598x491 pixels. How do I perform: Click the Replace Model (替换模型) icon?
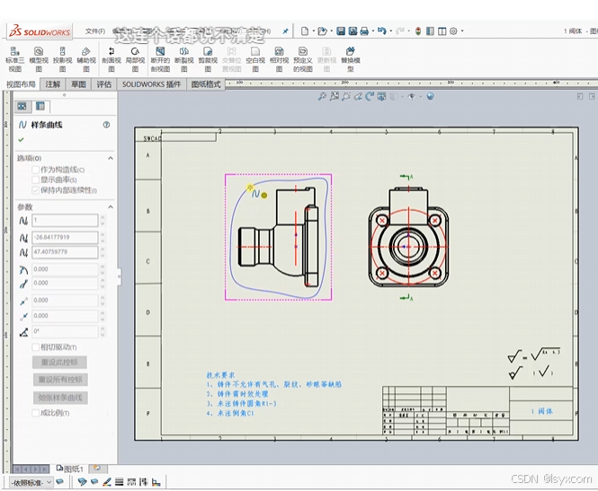coord(351,59)
